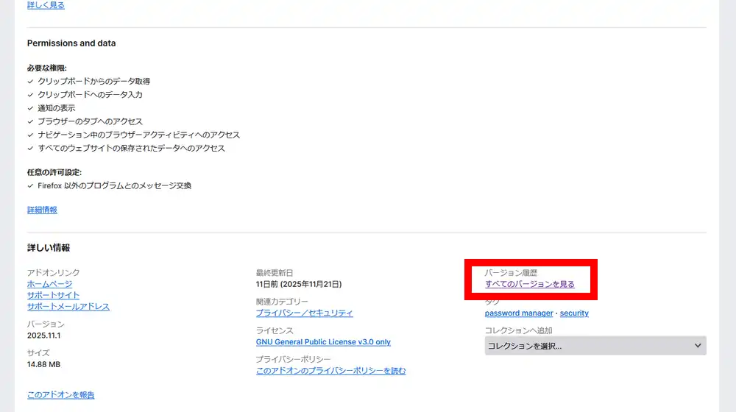Screen dimensions: 736x412
Task: Open the add-on ホームページ link
Action: 49,284
